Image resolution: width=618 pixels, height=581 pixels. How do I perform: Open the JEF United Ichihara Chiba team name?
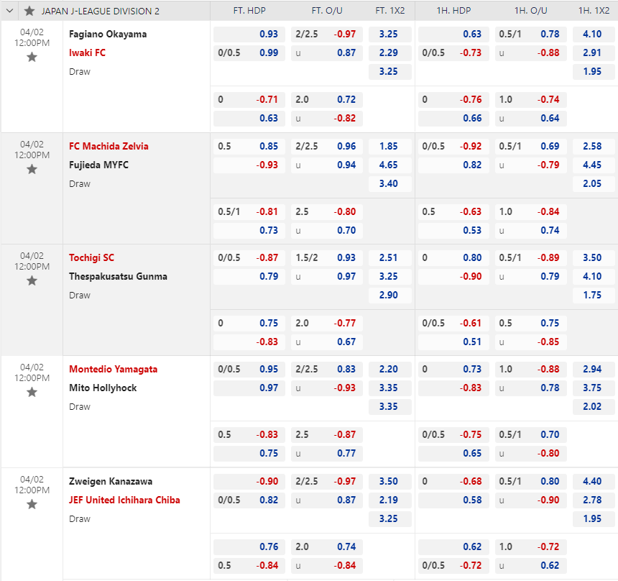coord(124,500)
